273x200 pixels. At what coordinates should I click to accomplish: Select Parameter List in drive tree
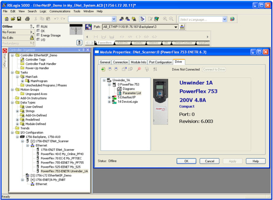pyautogui.click(x=132, y=93)
